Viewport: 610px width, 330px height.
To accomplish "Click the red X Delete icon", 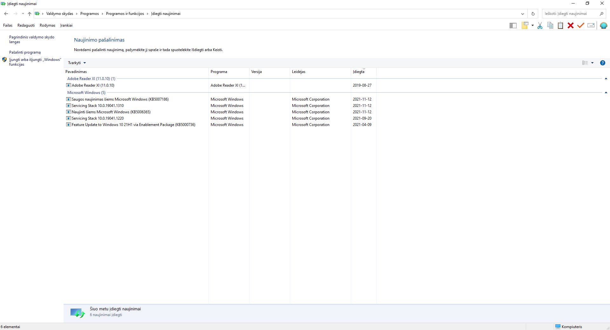I will (571, 26).
